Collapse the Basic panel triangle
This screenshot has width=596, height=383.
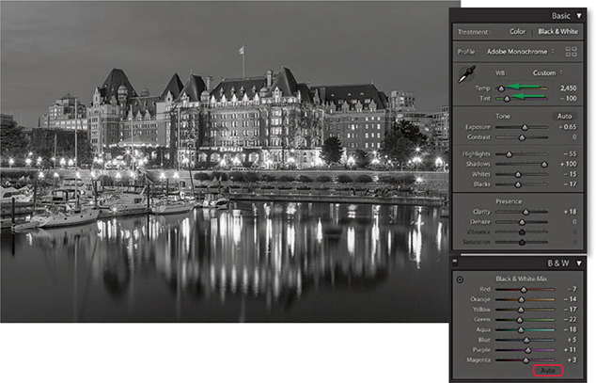579,16
